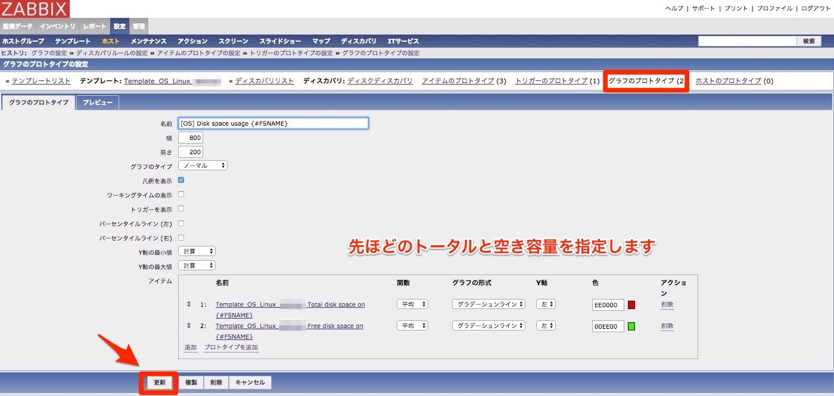Switch to the プレビュー tab
The height and width of the screenshot is (396, 834).
tap(98, 103)
